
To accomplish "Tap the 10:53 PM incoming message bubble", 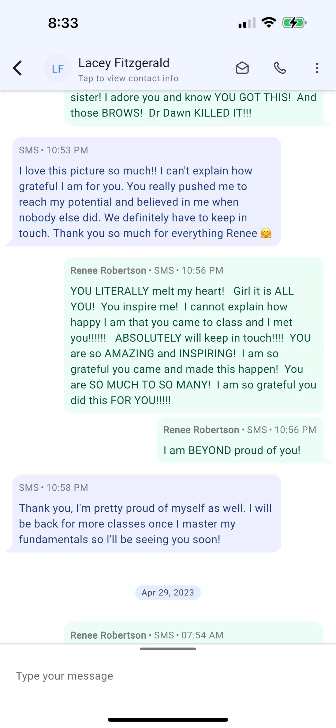I will (147, 192).
